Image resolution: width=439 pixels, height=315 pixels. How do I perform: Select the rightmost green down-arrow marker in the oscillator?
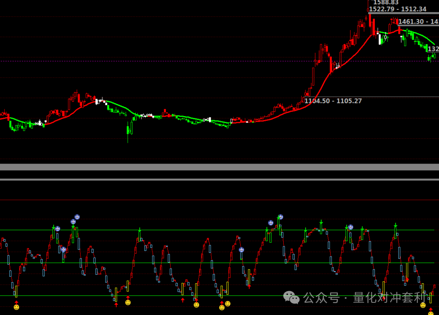pyautogui.click(x=396, y=225)
